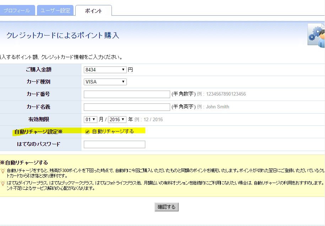This screenshot has height=226, width=325.
Task: Click the 自動リチャージする checkbox label text
Action: click(x=113, y=131)
